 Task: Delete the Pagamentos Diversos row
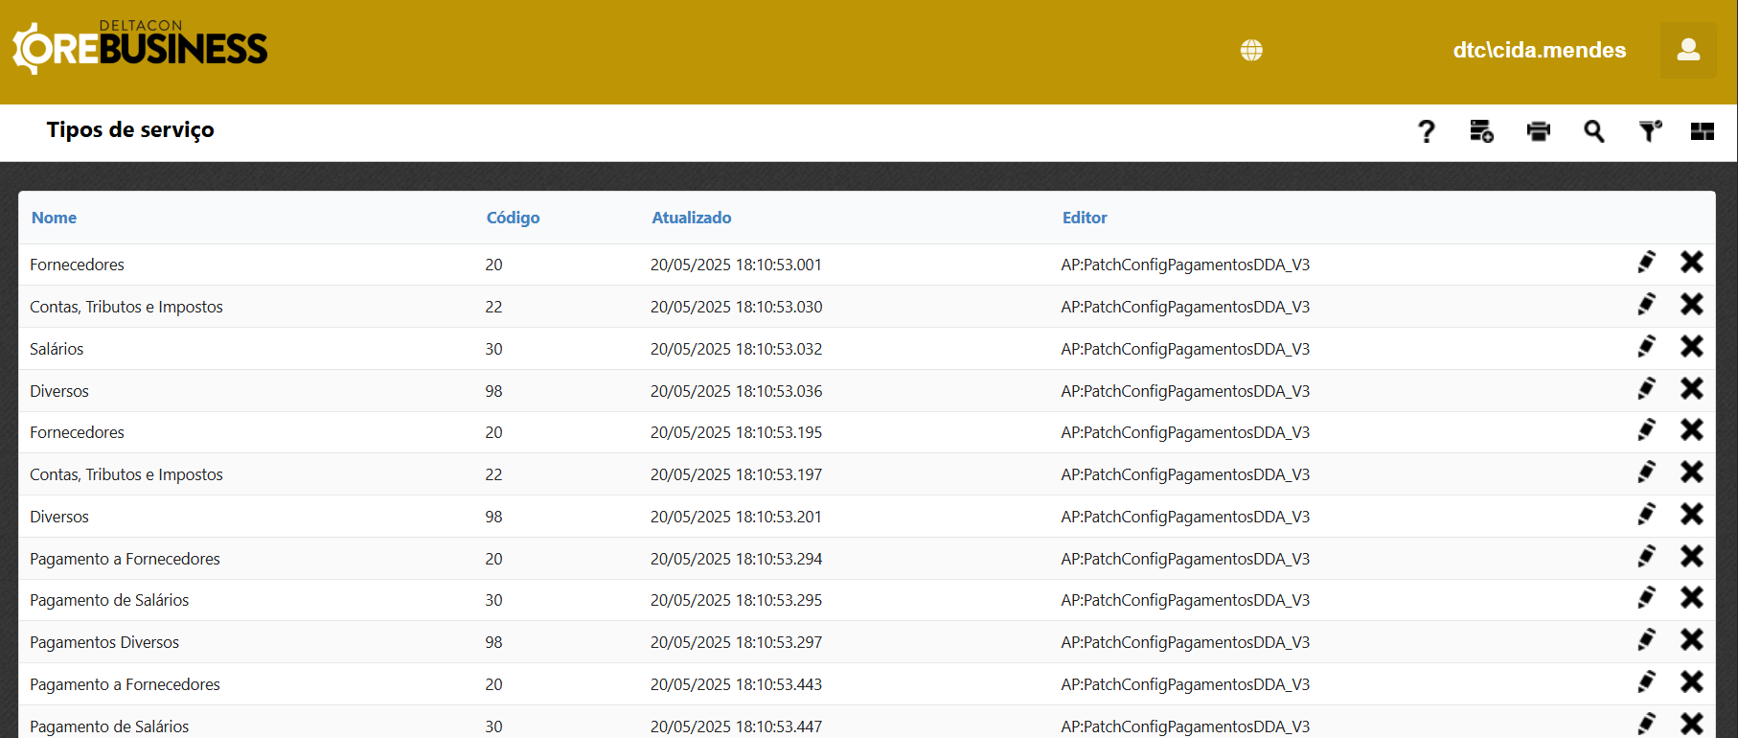1691,640
